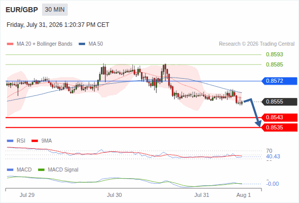
Task: Click the MA 20 + Bollinger Bands legend label
Action: (45, 44)
